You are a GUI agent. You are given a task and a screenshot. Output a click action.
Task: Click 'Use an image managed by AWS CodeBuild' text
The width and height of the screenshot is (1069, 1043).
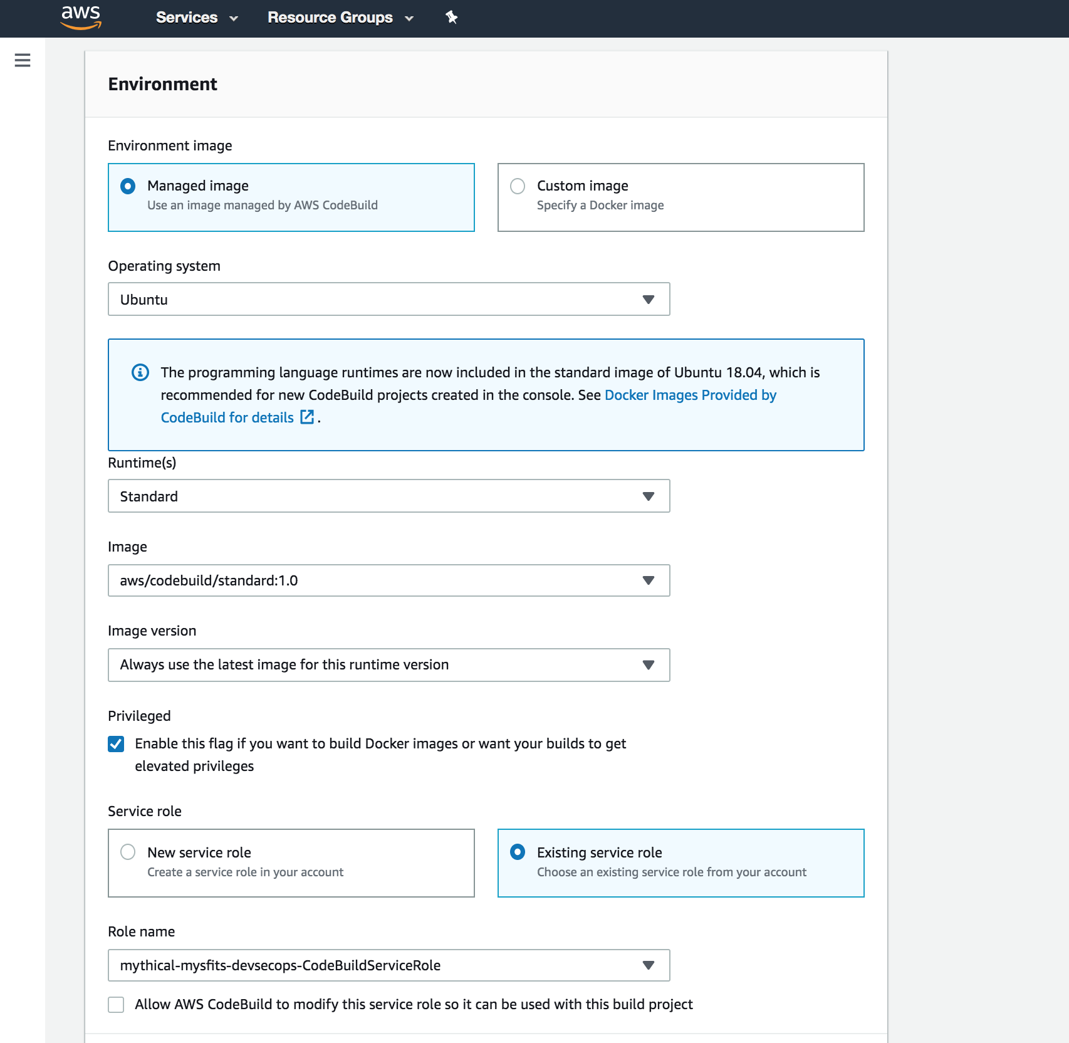click(263, 205)
